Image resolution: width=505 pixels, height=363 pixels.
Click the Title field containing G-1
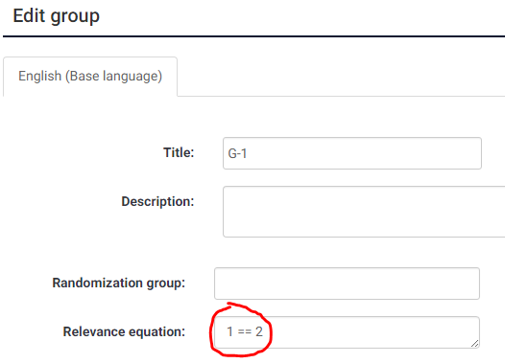pyautogui.click(x=352, y=153)
